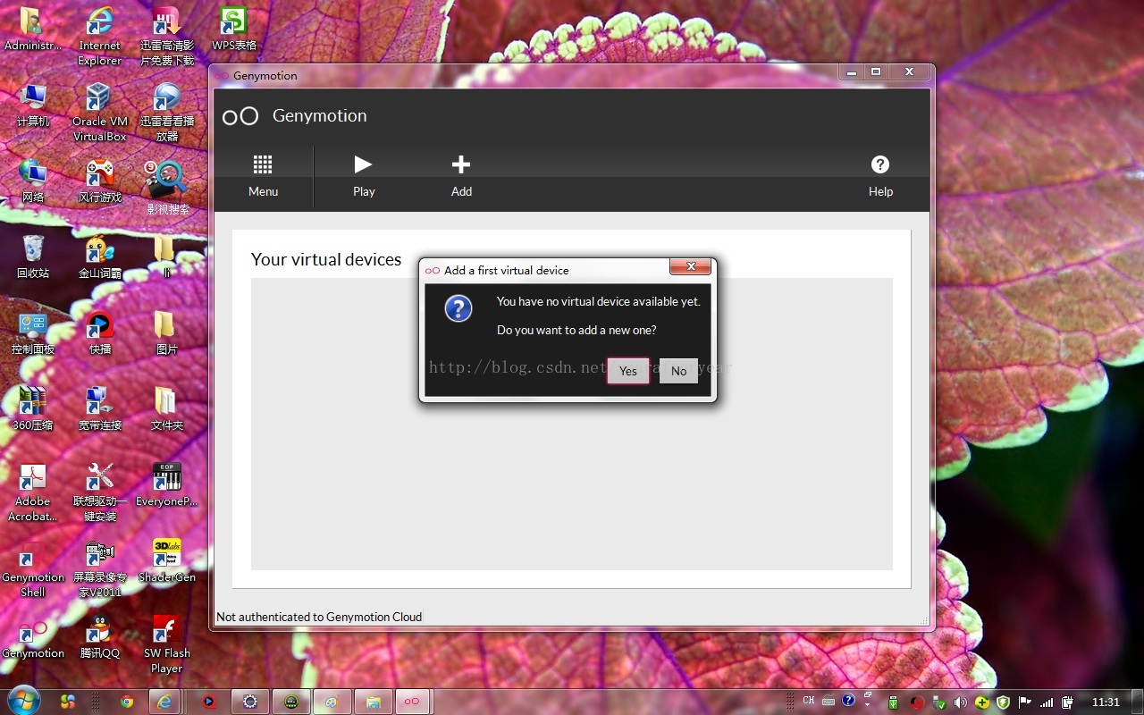The image size is (1144, 715).
Task: Open the 回收站 Recycle Bin icon
Action: pos(32,257)
